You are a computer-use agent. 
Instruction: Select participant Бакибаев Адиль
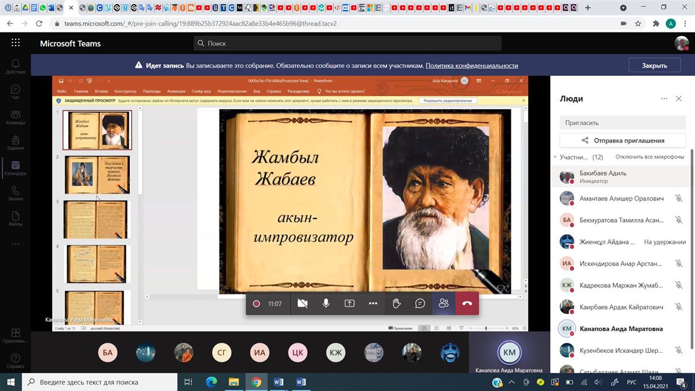tap(621, 177)
